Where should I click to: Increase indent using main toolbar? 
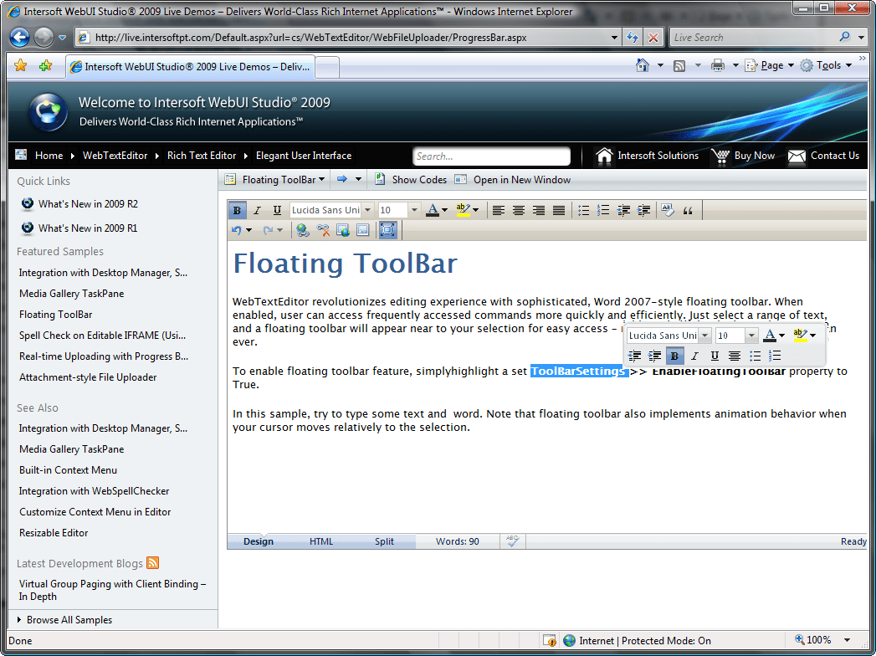(643, 211)
